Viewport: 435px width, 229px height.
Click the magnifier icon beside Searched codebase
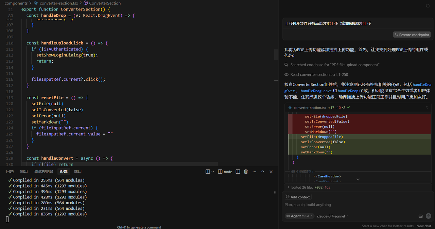pos(286,65)
